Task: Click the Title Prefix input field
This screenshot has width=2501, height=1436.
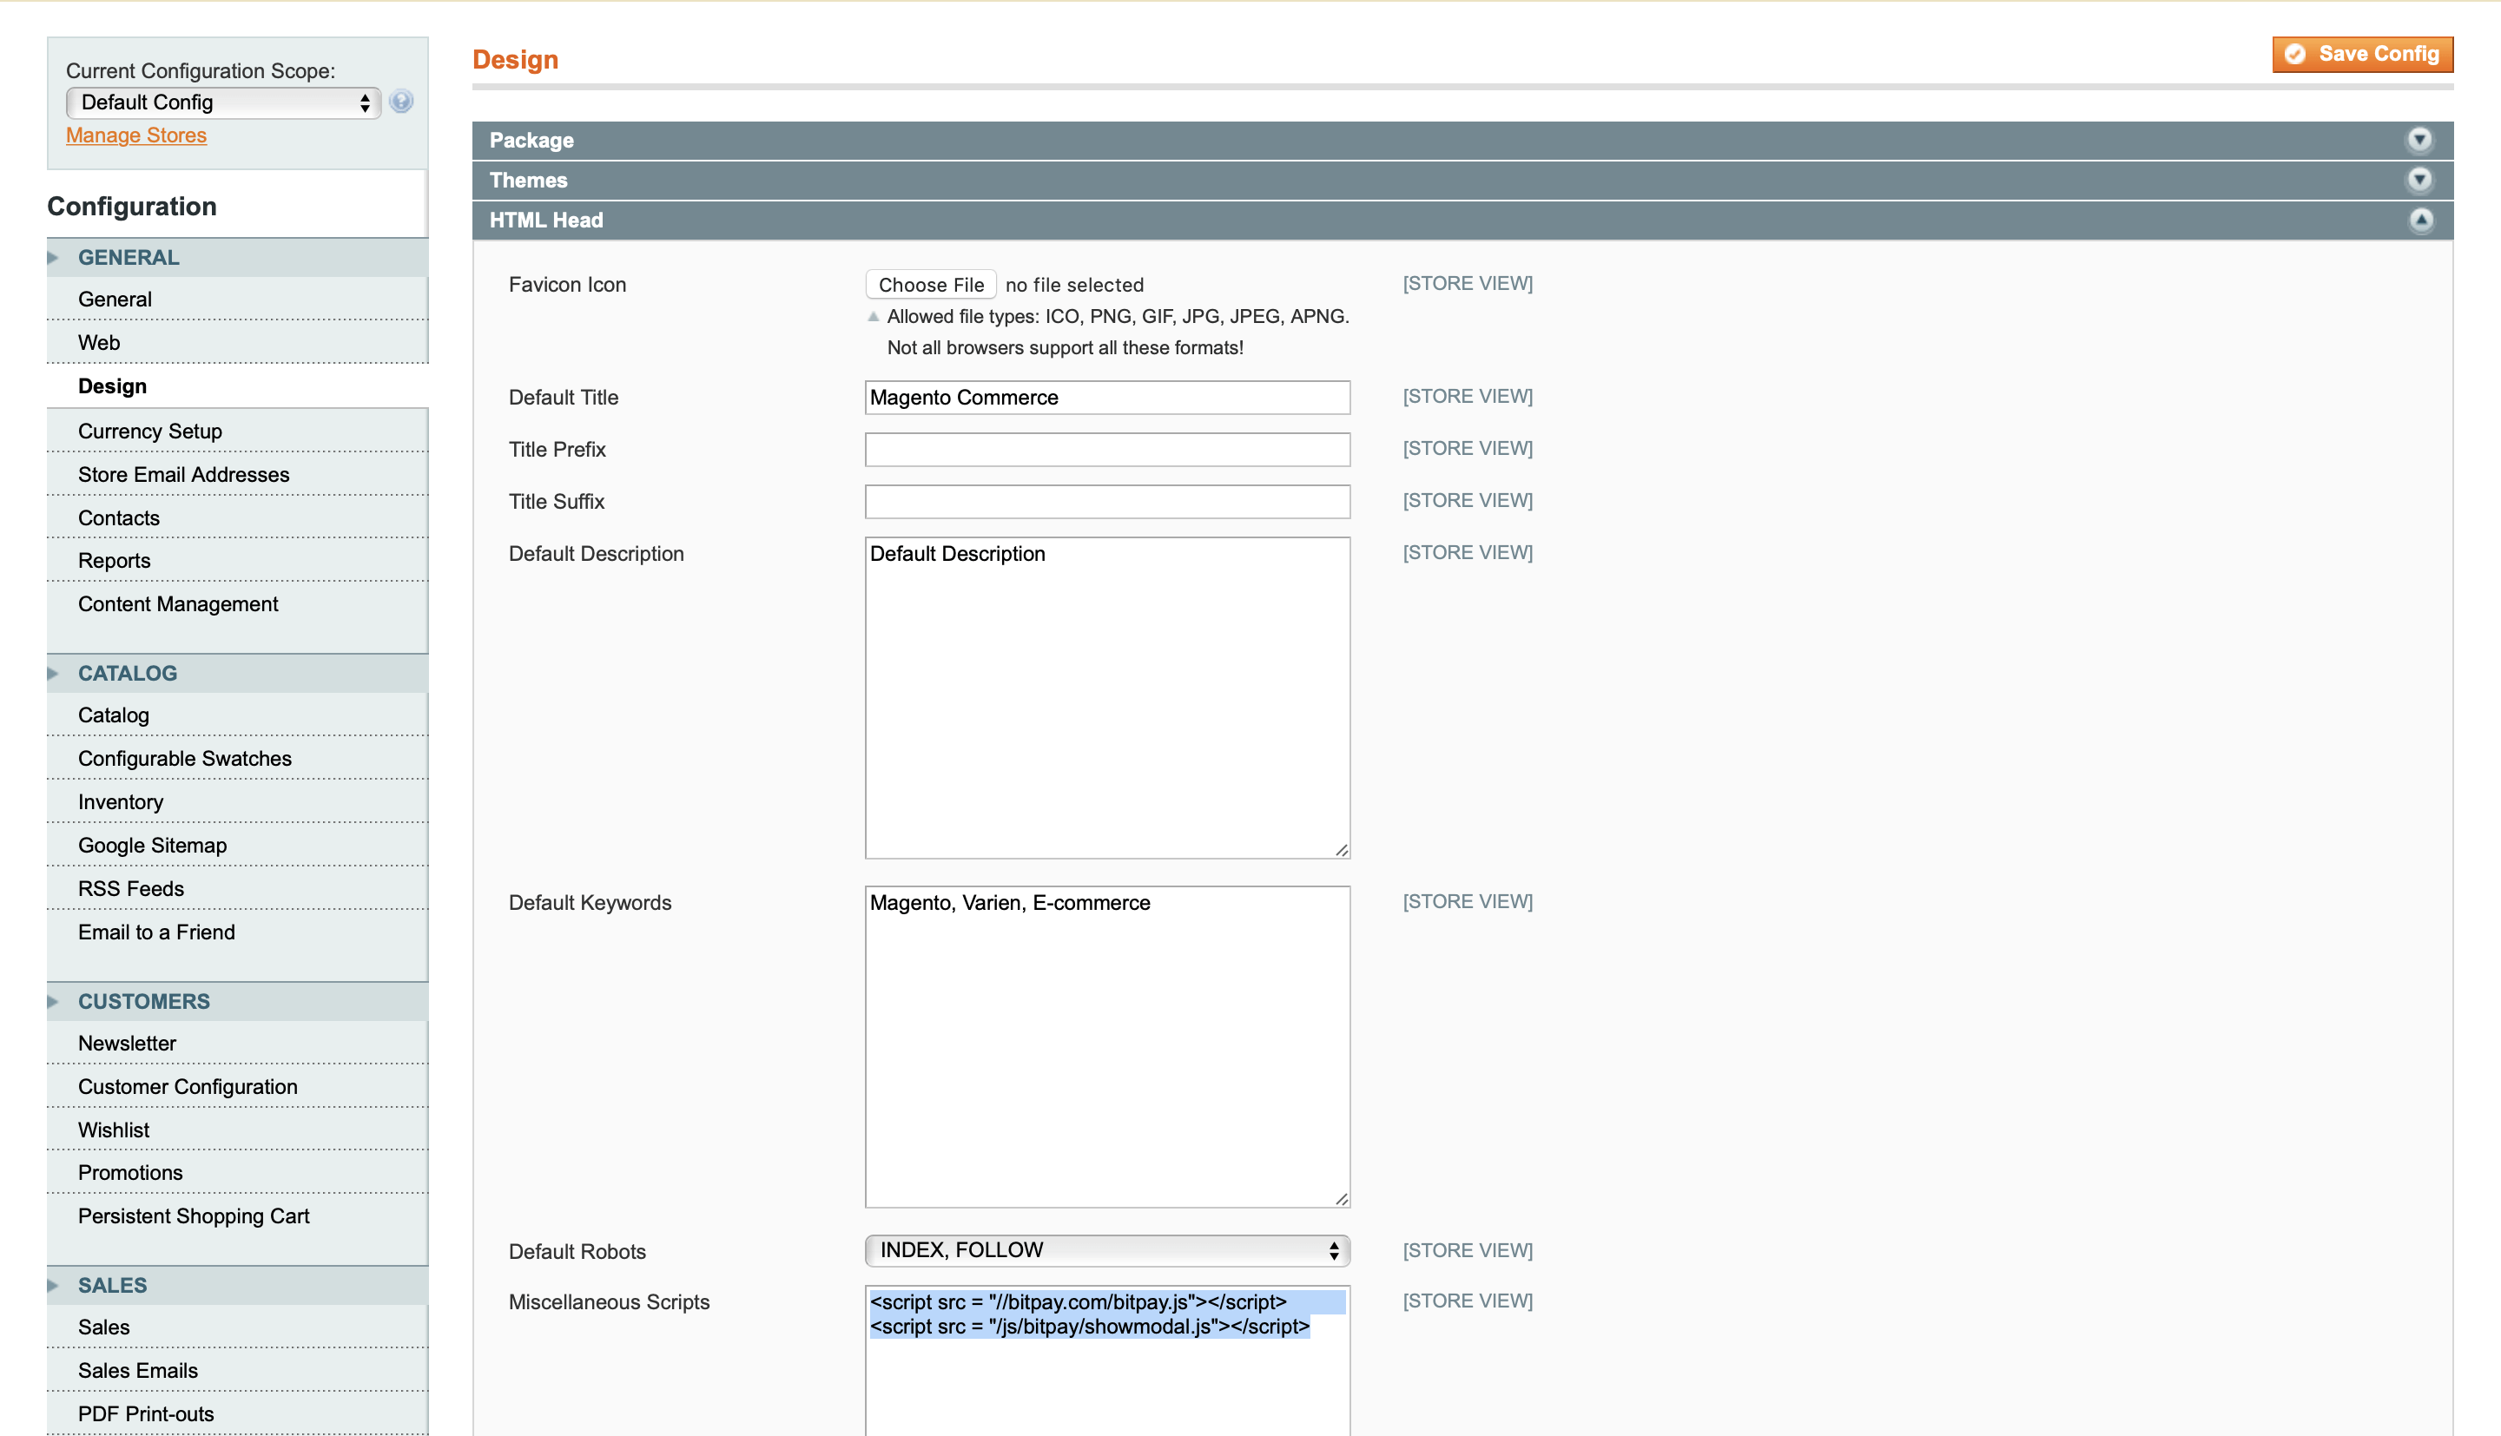Action: tap(1106, 450)
